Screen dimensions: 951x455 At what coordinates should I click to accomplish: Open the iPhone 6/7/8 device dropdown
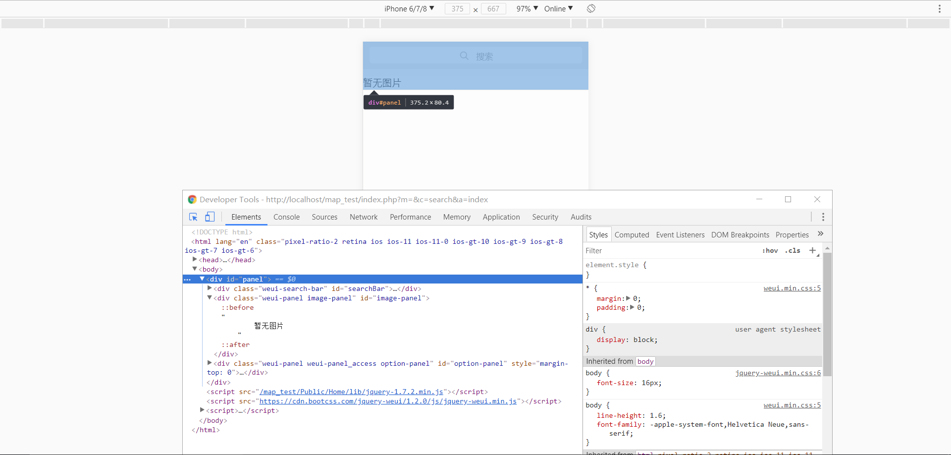(x=409, y=8)
